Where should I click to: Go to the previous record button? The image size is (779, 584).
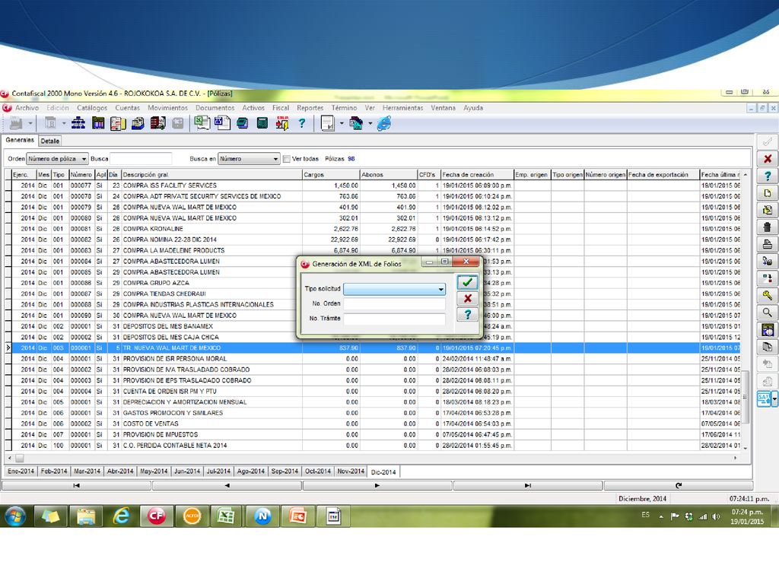pos(227,486)
